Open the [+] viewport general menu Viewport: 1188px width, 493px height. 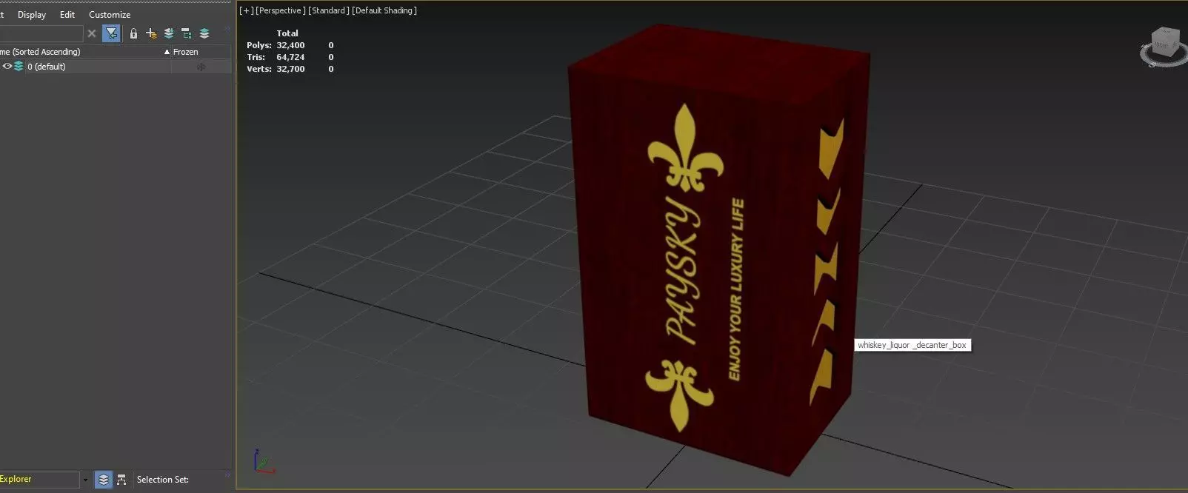[246, 10]
